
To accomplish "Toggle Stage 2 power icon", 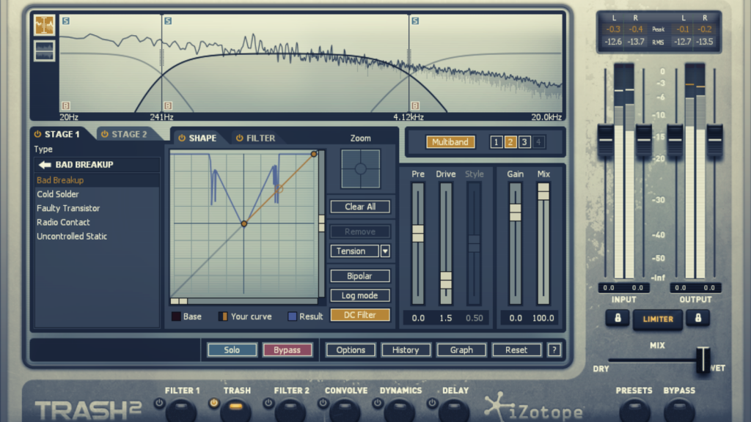I will coord(104,135).
